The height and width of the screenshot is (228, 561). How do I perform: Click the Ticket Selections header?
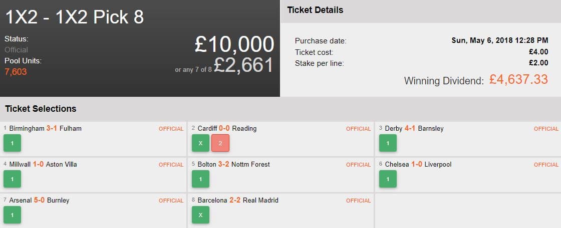click(x=41, y=108)
